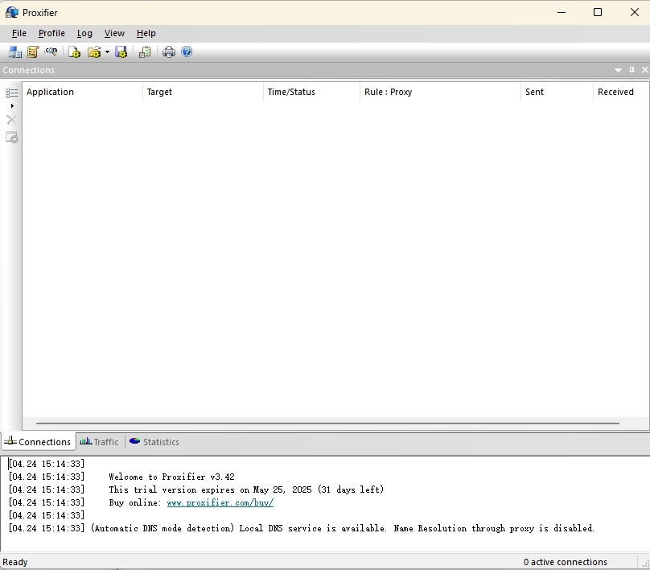Expand the open-profile dropdown arrow
Image resolution: width=650 pixels, height=570 pixels.
107,52
